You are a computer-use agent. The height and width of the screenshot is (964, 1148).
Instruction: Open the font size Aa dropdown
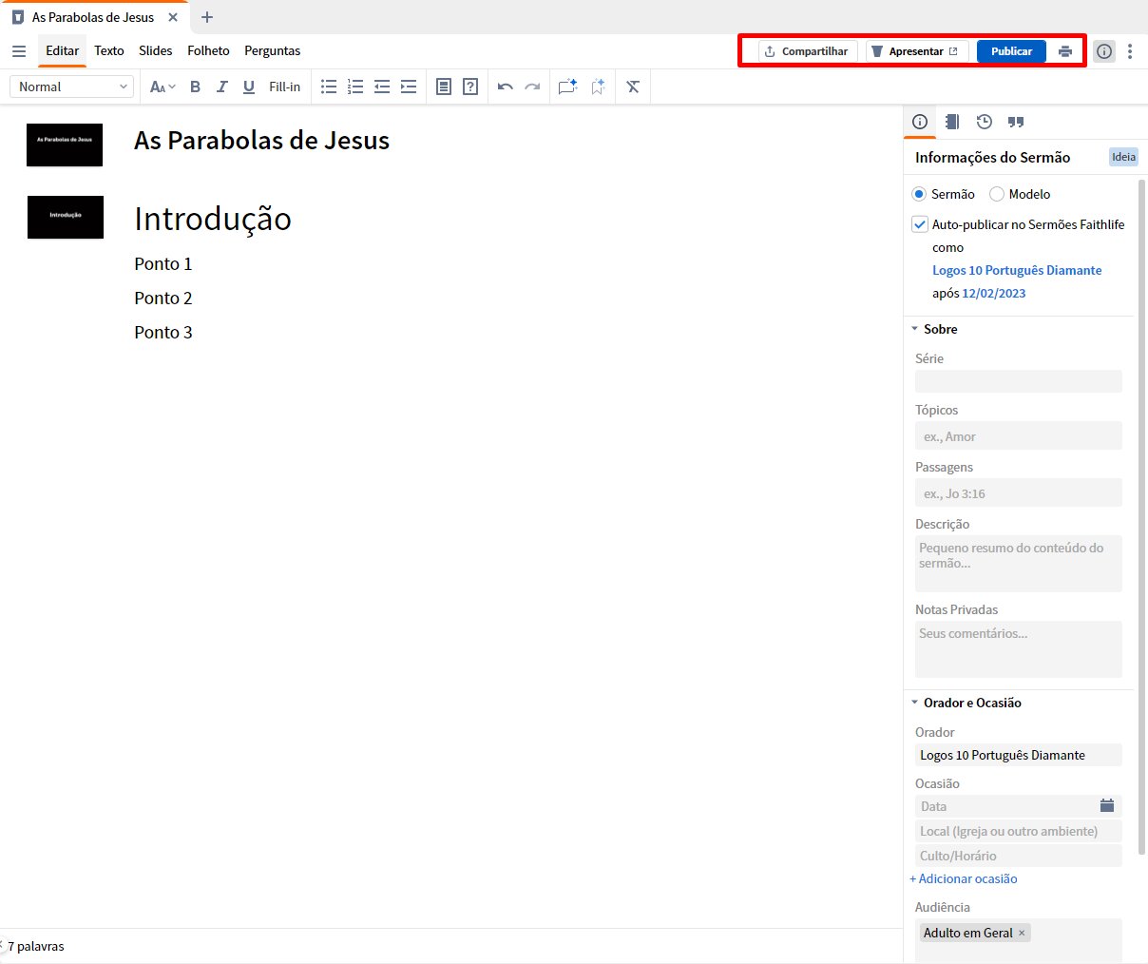tap(163, 87)
